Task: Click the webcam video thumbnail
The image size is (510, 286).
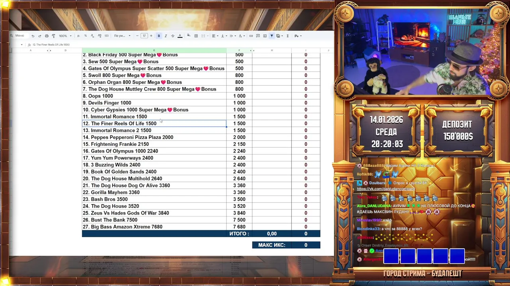Action: coord(422,52)
